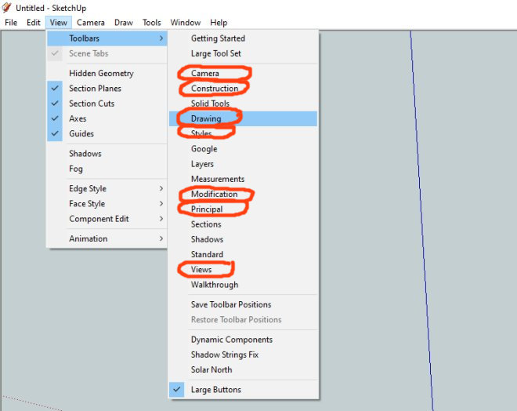The height and width of the screenshot is (411, 517).
Task: Enable the Sections toolbar
Action: (244, 224)
